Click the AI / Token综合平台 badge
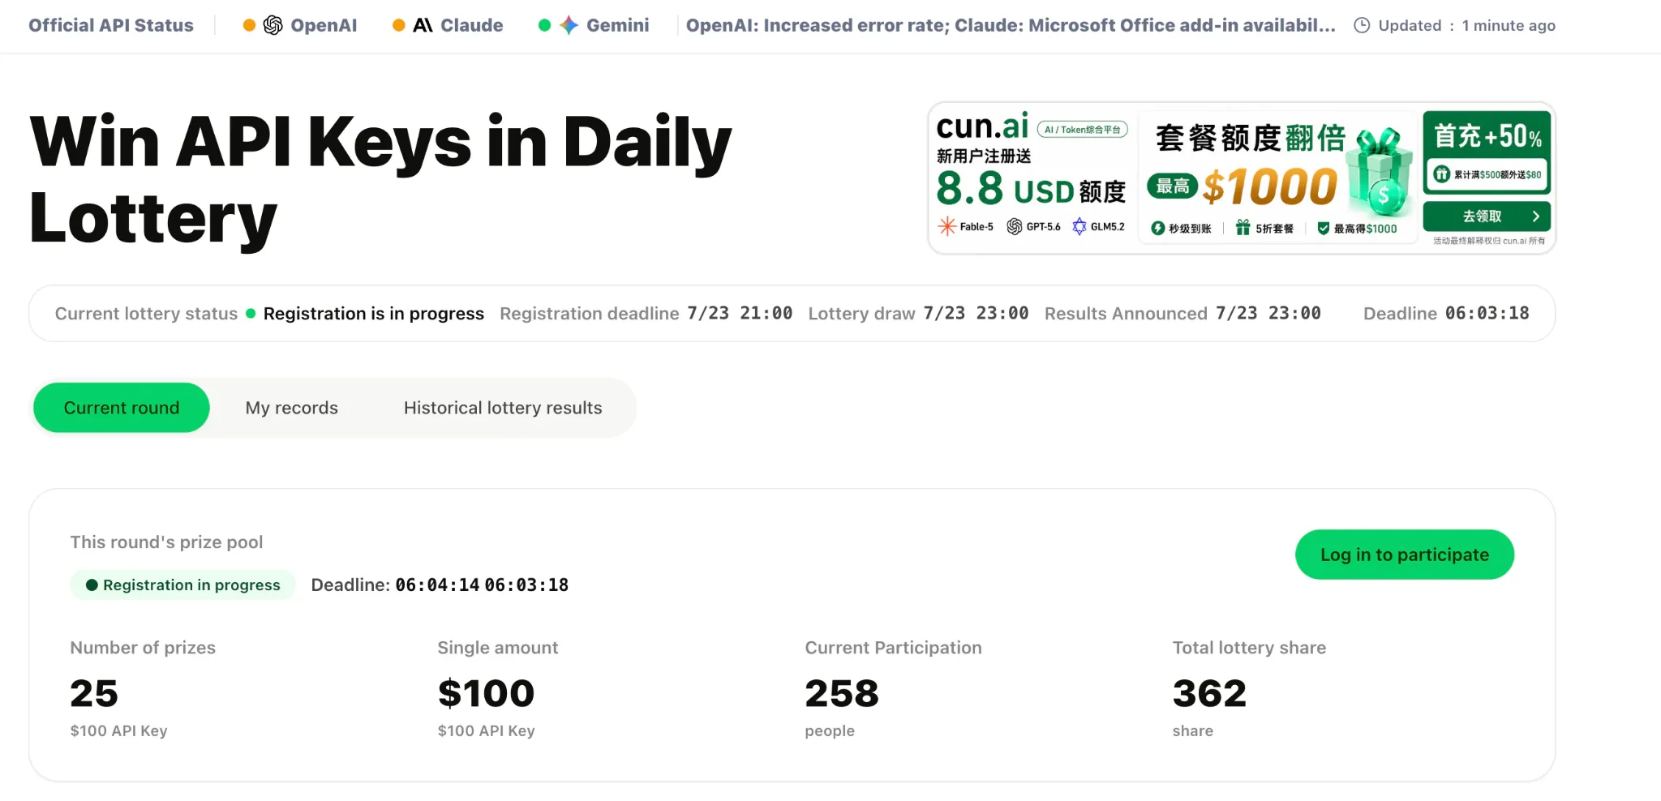The height and width of the screenshot is (801, 1661). [x=1083, y=130]
